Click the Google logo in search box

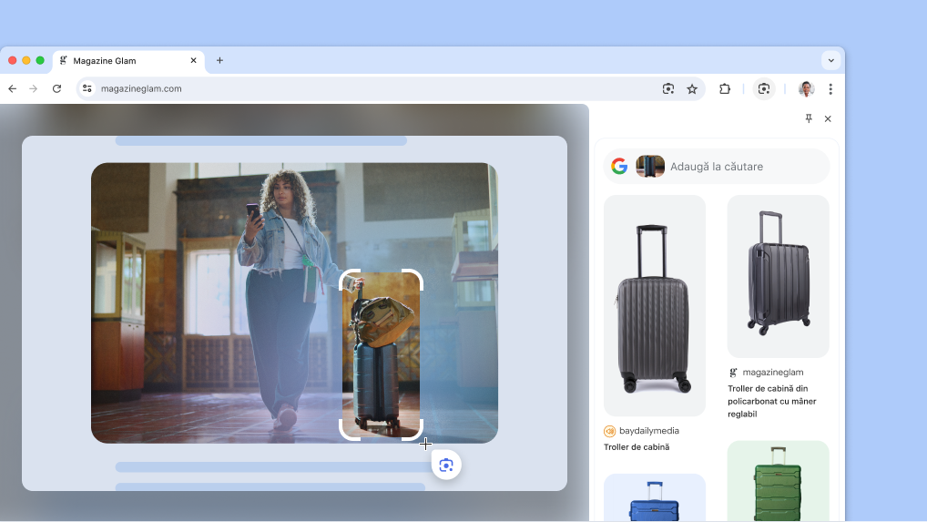[x=619, y=166]
